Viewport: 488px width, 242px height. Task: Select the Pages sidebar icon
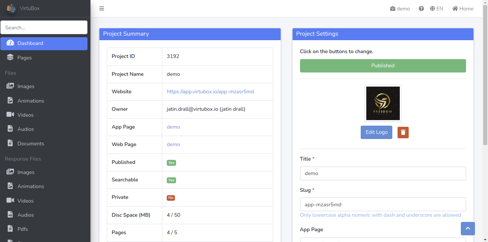[x=24, y=58]
